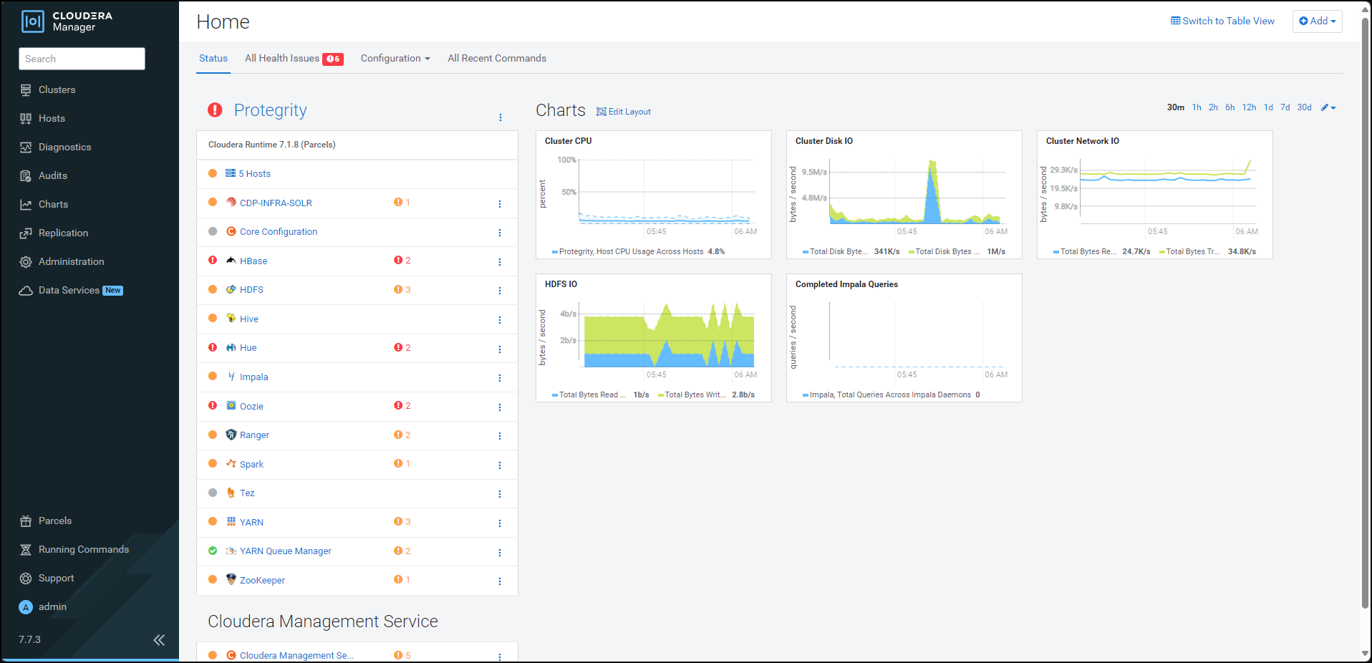Screen dimensions: 1372x663
Task: Open the chart time range pencil dropdown
Action: [x=1328, y=107]
